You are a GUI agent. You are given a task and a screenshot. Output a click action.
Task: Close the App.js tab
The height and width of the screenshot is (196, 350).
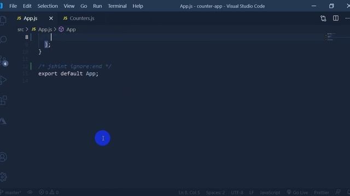(51, 18)
